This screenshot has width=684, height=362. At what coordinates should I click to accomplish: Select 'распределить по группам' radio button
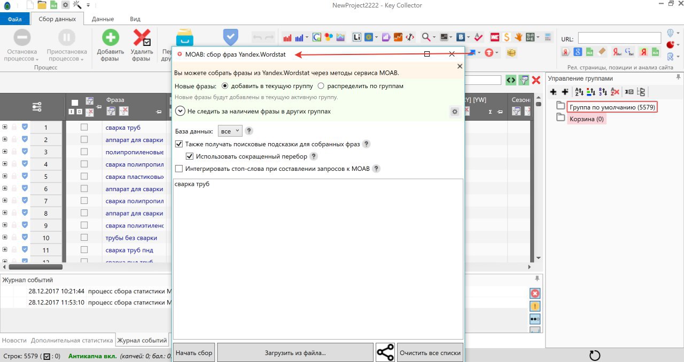click(x=321, y=85)
